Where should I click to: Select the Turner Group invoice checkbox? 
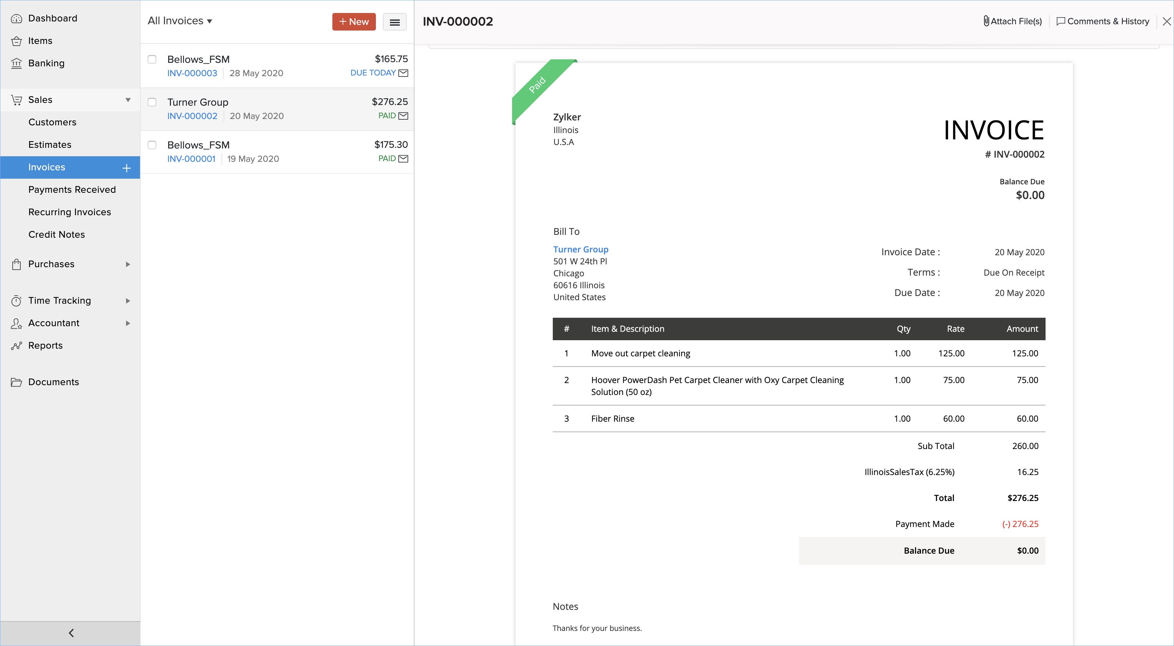[152, 102]
